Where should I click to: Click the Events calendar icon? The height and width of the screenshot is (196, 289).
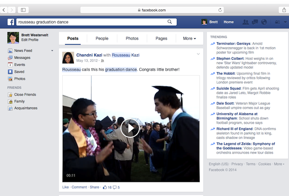10,65
